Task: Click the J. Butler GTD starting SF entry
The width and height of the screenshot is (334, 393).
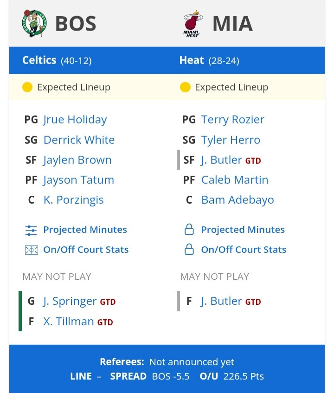Action: point(231,160)
